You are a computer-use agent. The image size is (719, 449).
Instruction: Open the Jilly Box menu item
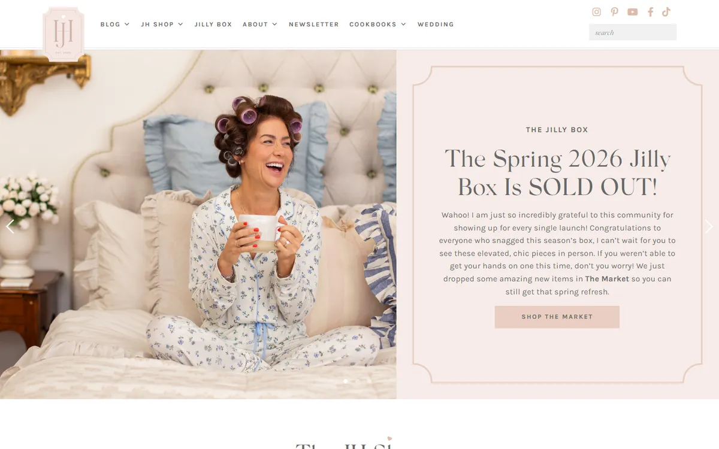coord(213,25)
